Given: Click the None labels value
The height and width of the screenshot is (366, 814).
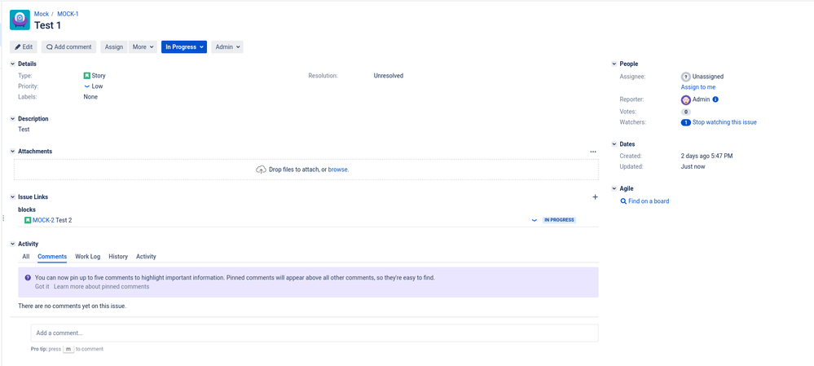Looking at the screenshot, I should (x=90, y=97).
